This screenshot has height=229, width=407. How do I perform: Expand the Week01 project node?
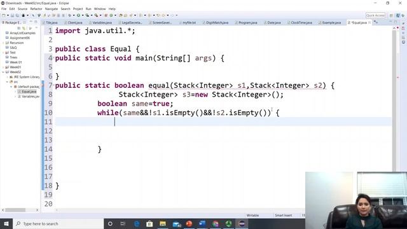coord(3,67)
